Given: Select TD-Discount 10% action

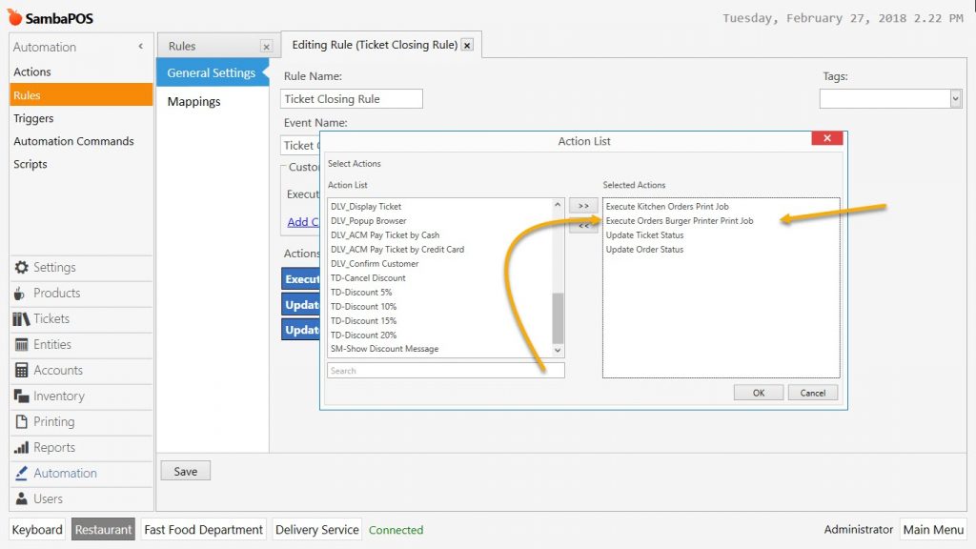Looking at the screenshot, I should [363, 307].
